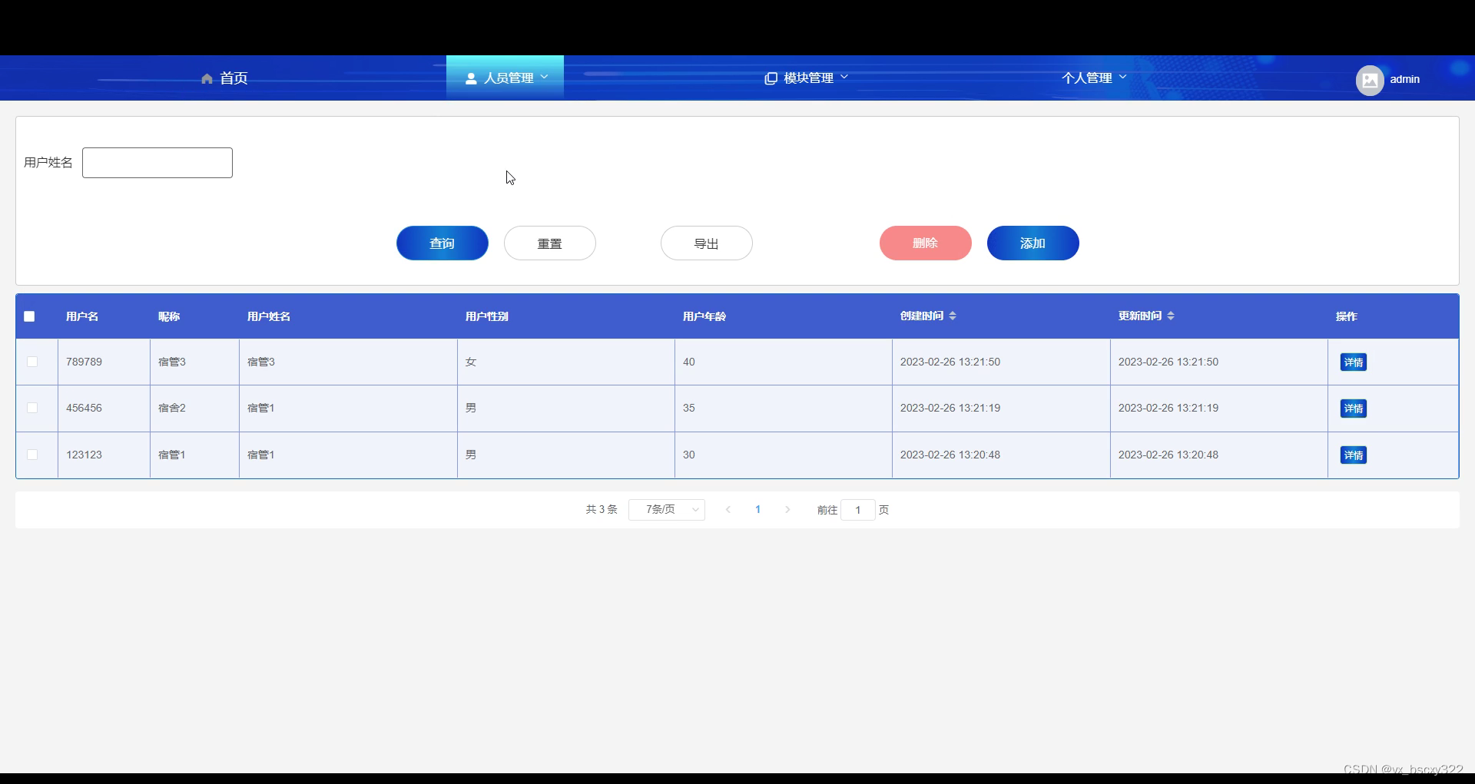Viewport: 1475px width, 784px height.
Task: Open the 7条/页 page size dropdown
Action: tap(667, 509)
